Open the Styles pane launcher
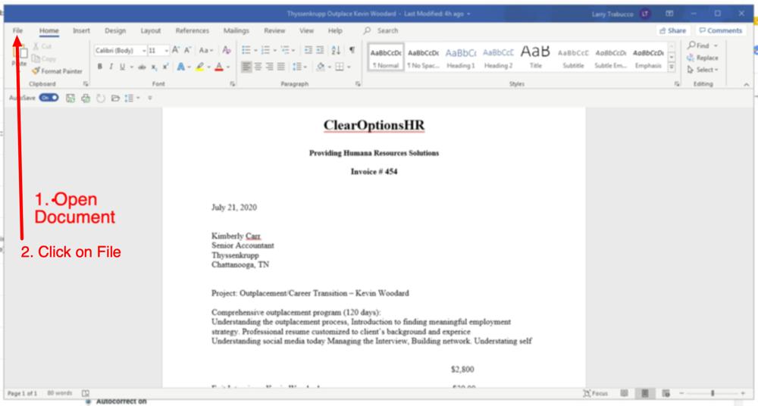This screenshot has width=758, height=406. pyautogui.click(x=677, y=84)
